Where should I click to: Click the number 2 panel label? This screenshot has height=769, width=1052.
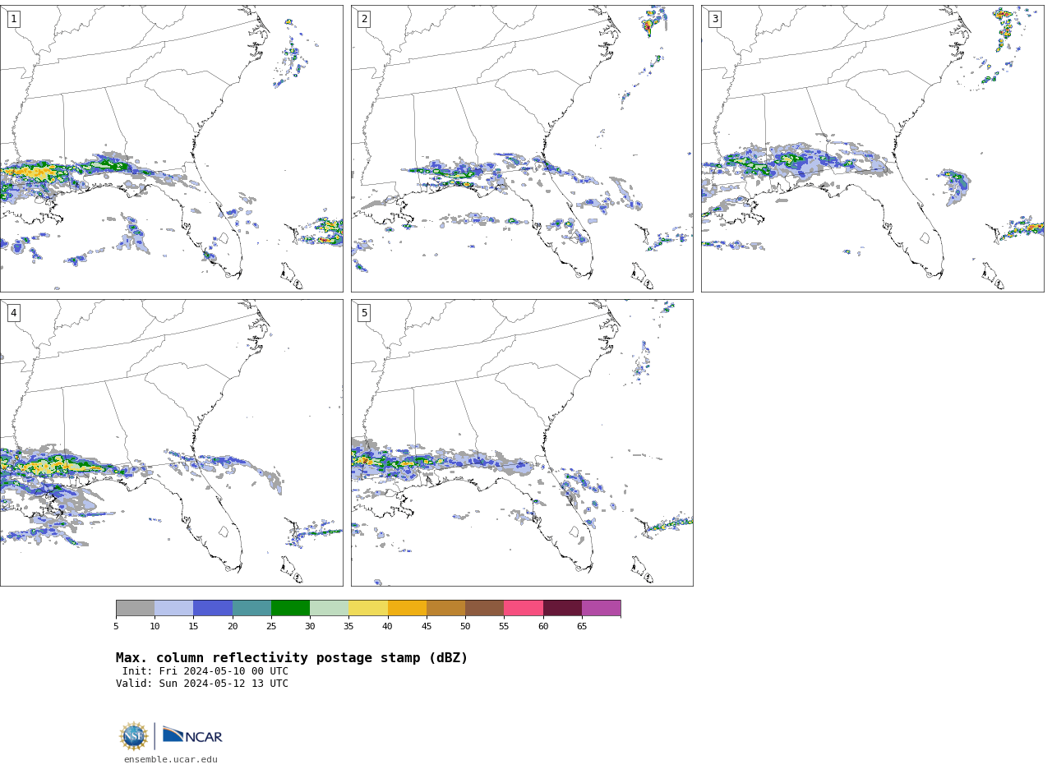pos(364,19)
